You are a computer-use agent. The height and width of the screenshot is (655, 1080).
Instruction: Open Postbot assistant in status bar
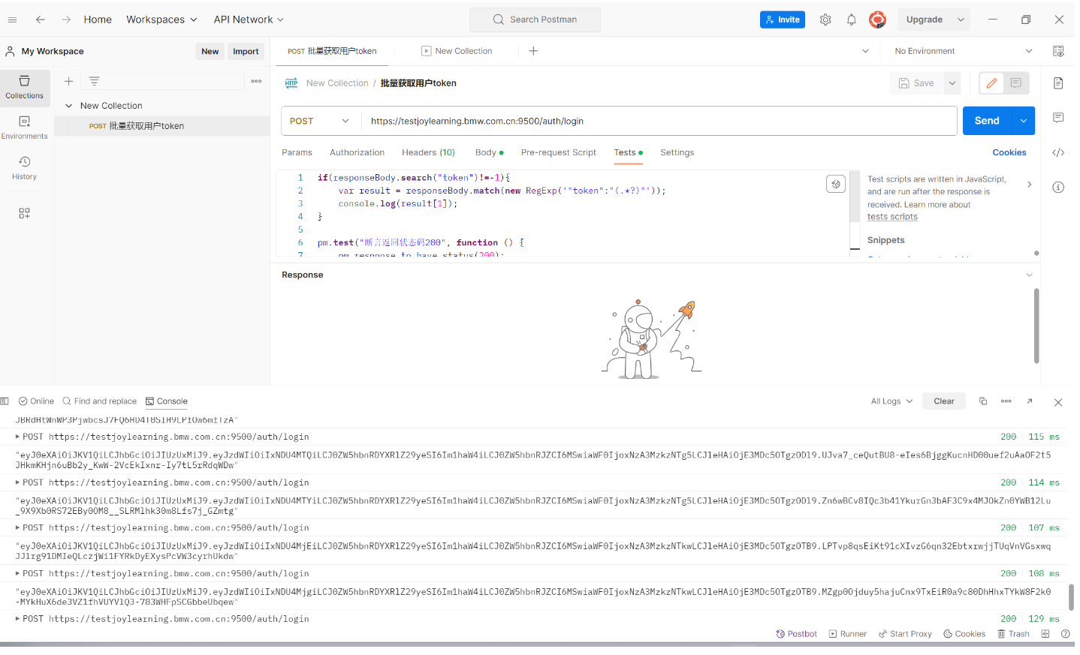point(796,634)
